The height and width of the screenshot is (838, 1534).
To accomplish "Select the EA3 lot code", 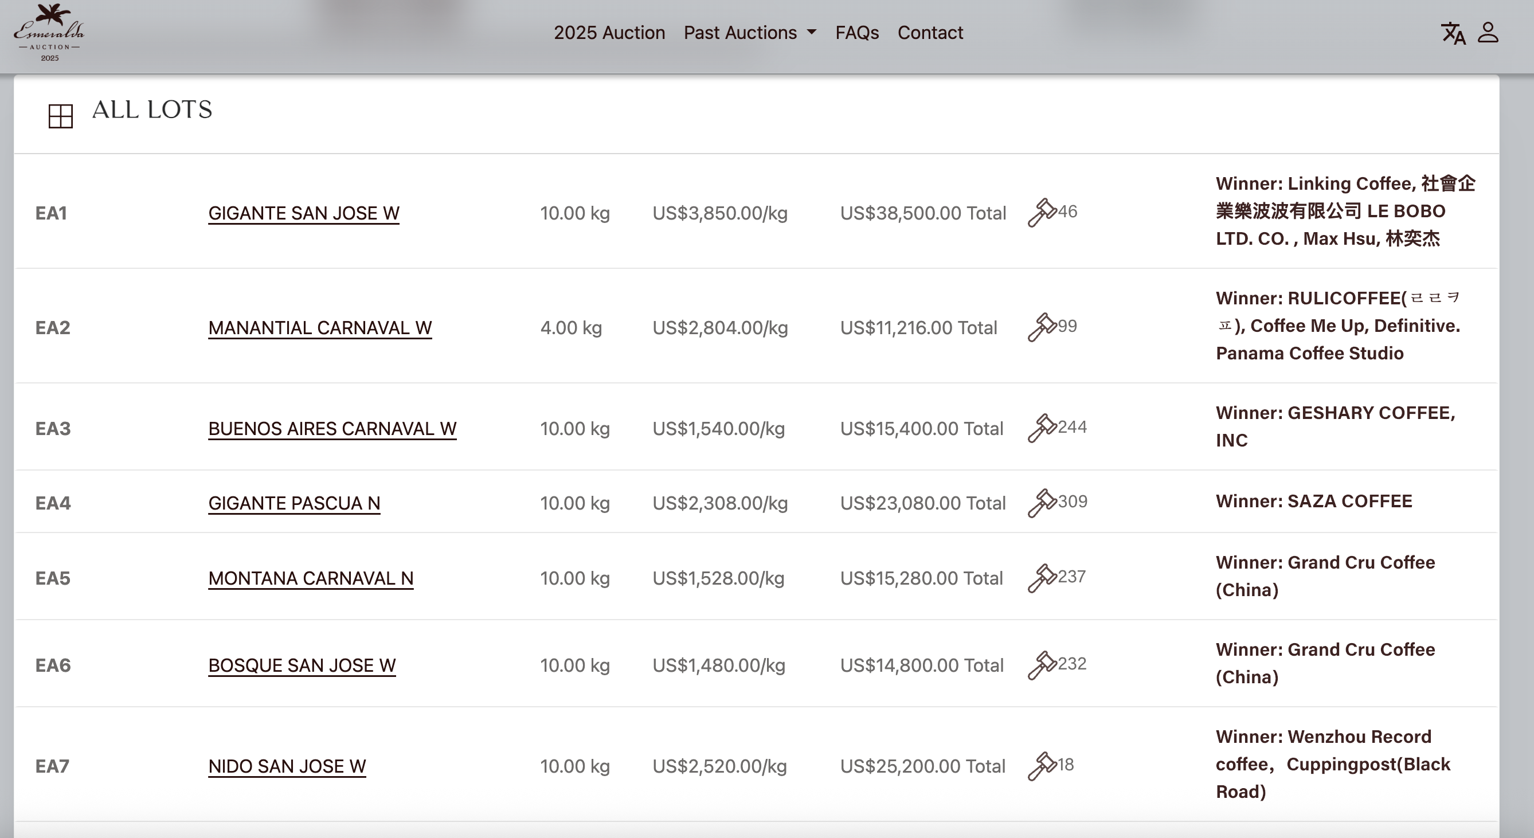I will pyautogui.click(x=53, y=429).
